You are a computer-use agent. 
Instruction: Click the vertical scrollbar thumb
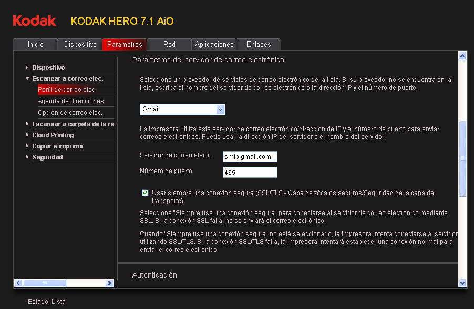pyautogui.click(x=462, y=159)
